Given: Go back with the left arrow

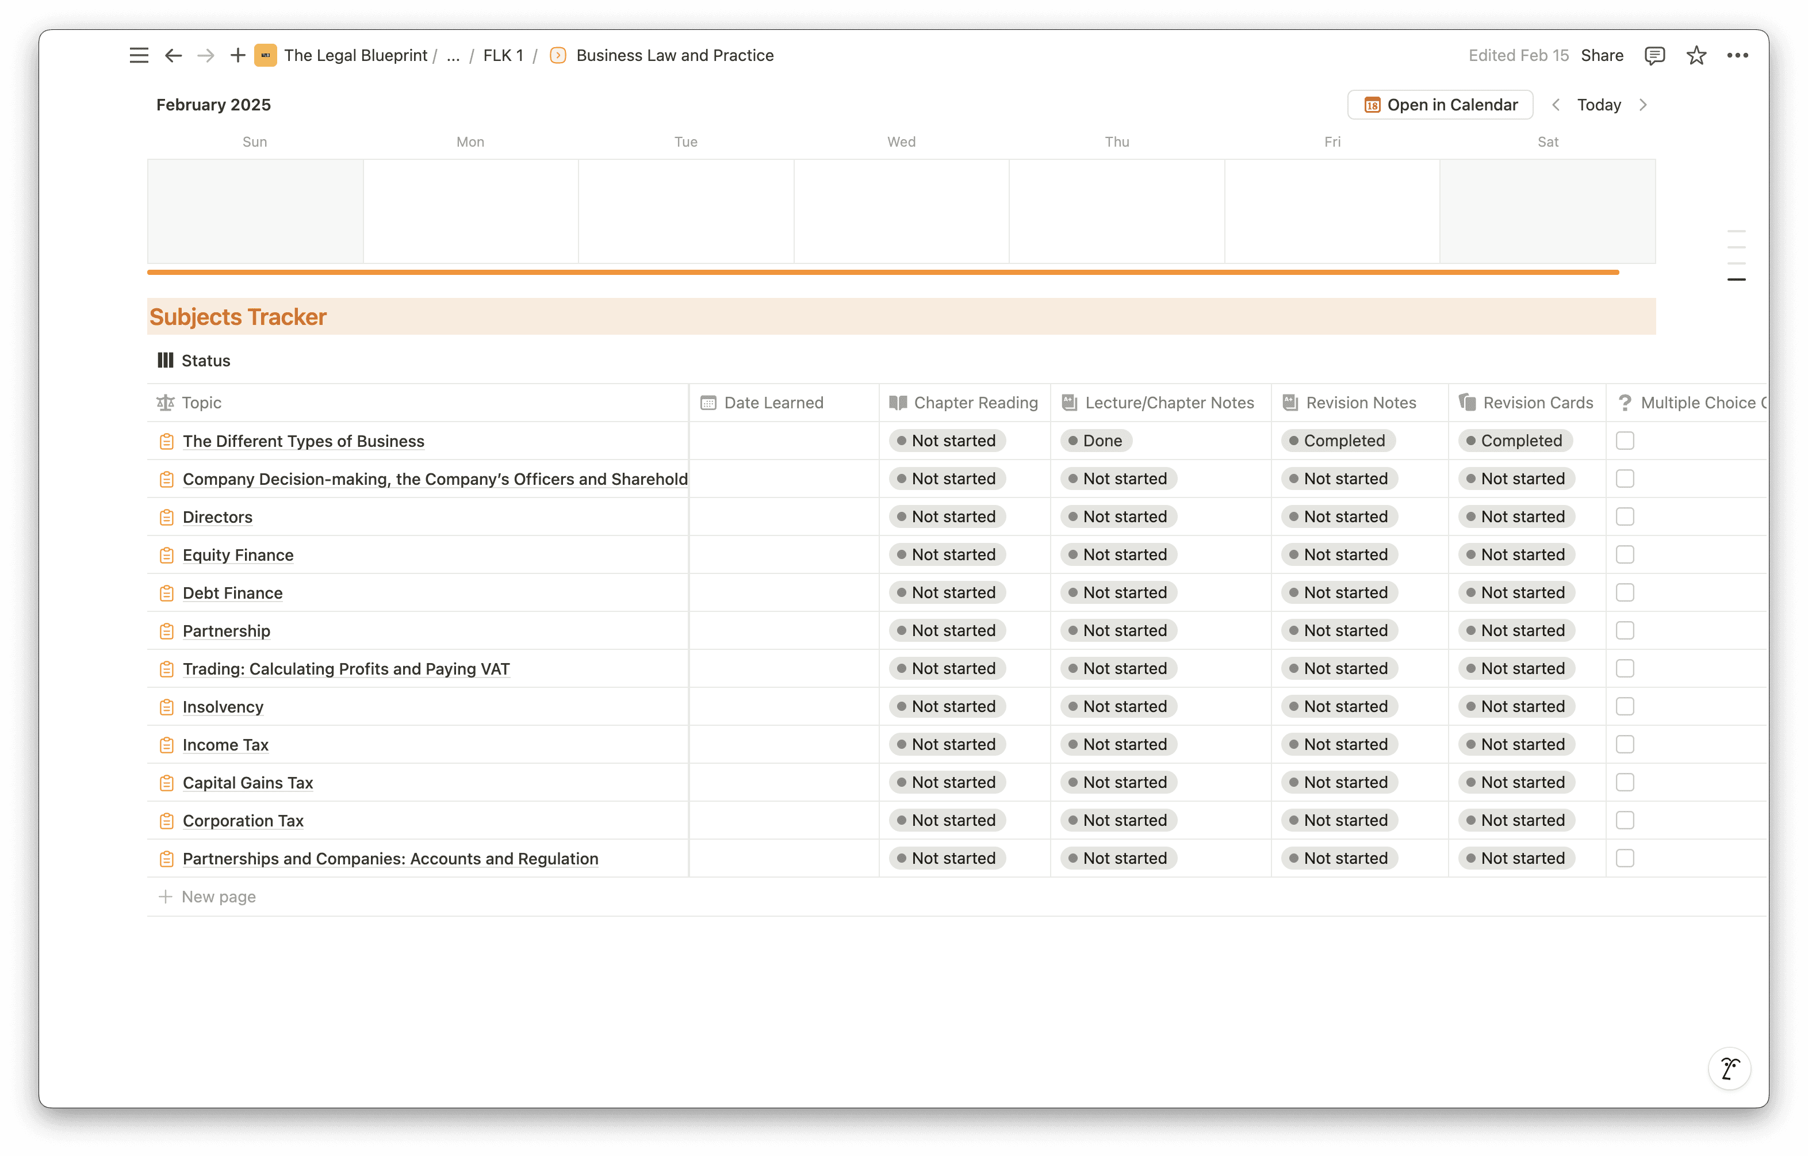Looking at the screenshot, I should click(174, 56).
